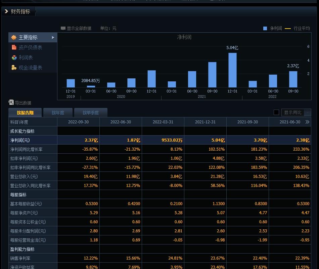Click the speech-bubble icon before 显示全部数据

tap(63, 28)
